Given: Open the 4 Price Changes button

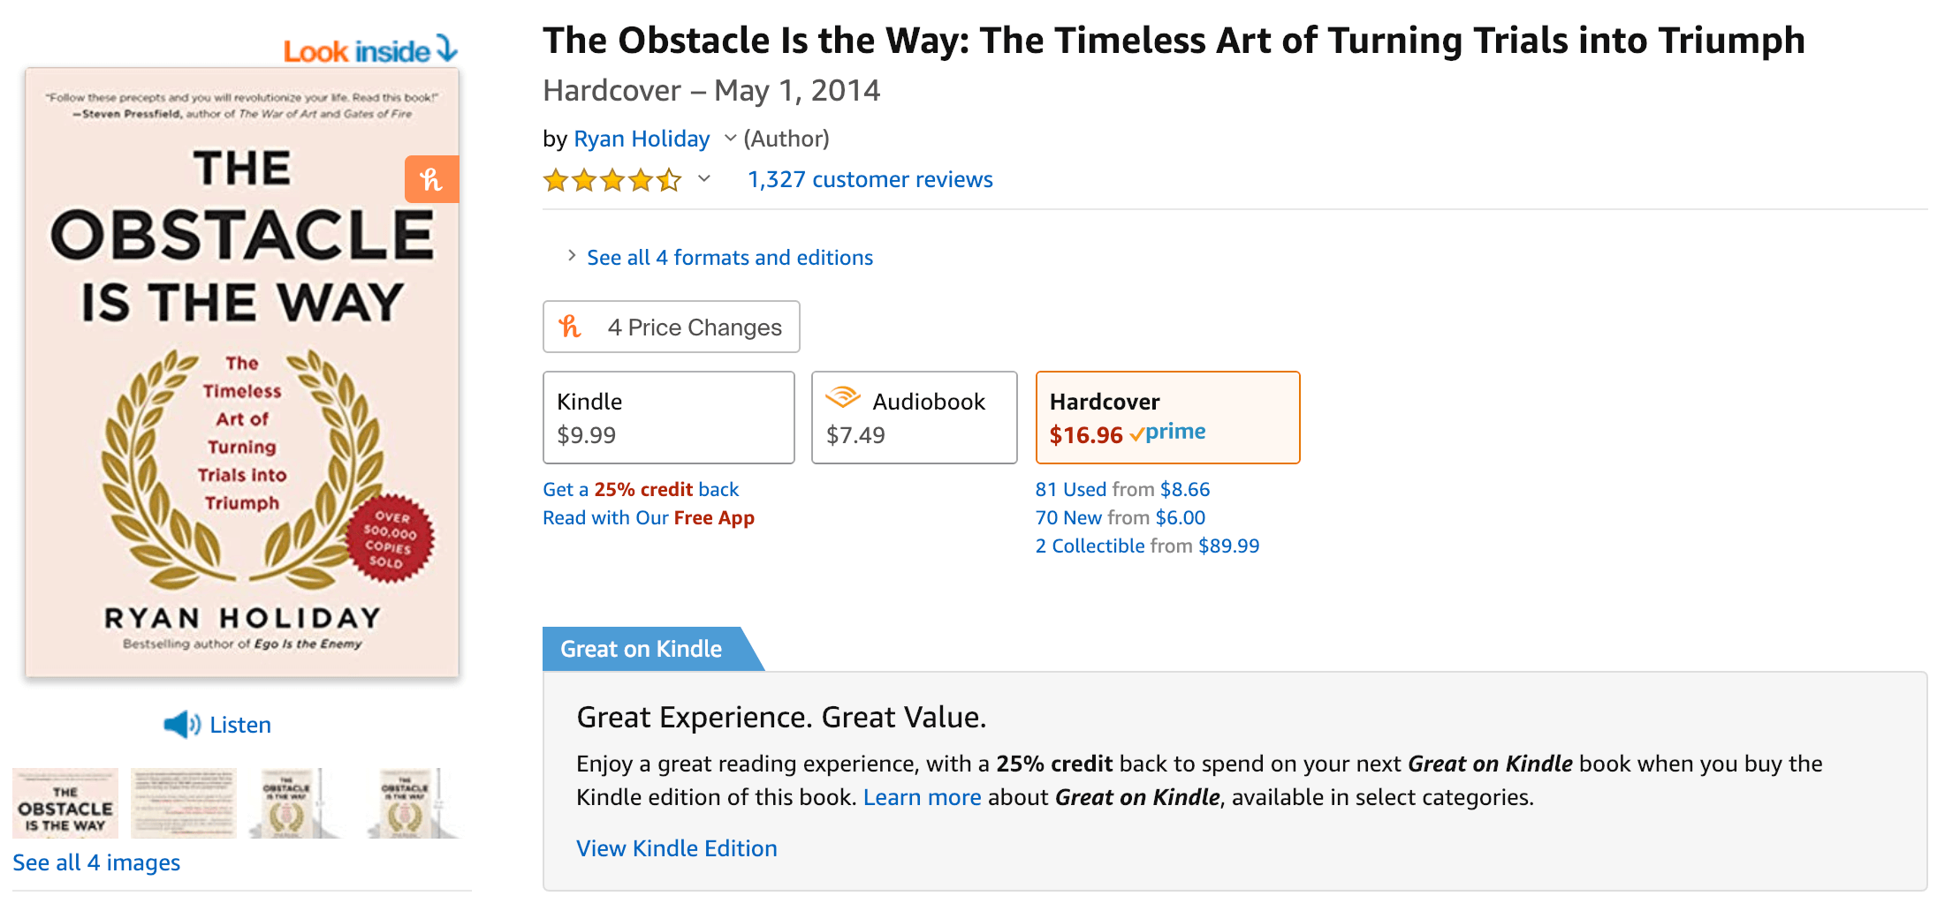Looking at the screenshot, I should click(x=671, y=327).
